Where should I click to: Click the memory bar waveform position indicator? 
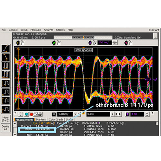(83, 37)
